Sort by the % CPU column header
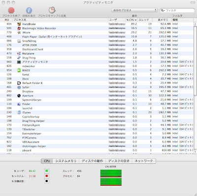This screenshot has width=197, height=196. tap(131, 20)
